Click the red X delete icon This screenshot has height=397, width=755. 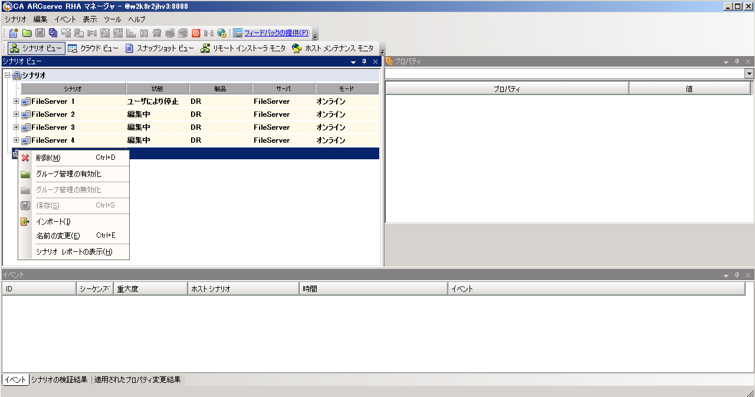pos(25,158)
